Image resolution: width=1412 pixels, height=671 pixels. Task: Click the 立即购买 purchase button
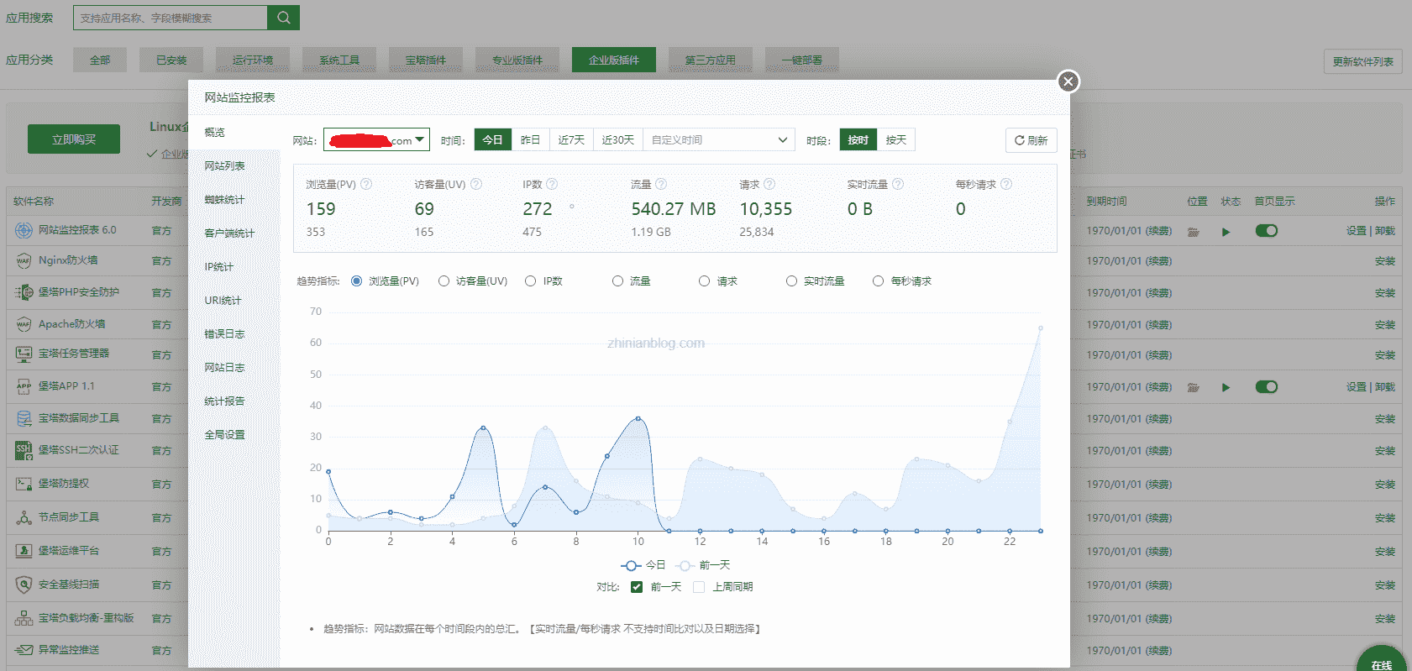[74, 139]
